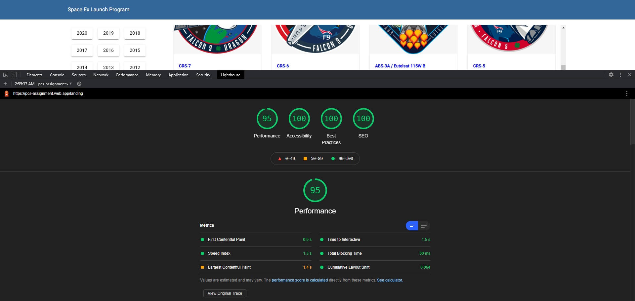Image resolution: width=635 pixels, height=301 pixels.
Task: Switch to the Elements tab
Action: pos(34,75)
